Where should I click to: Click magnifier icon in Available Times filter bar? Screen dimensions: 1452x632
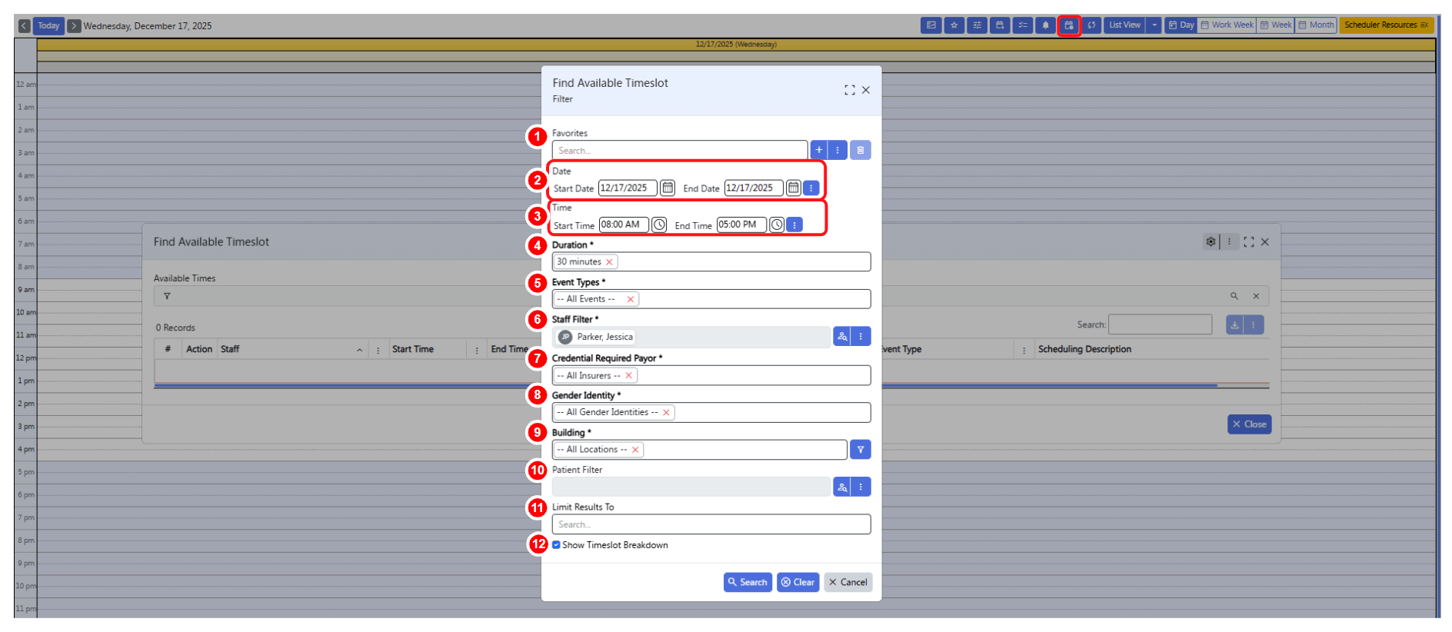[x=1234, y=296]
